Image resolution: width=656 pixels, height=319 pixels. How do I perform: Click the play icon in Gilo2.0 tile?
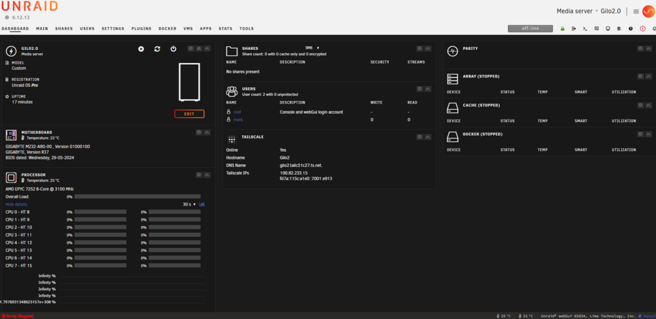coord(141,49)
